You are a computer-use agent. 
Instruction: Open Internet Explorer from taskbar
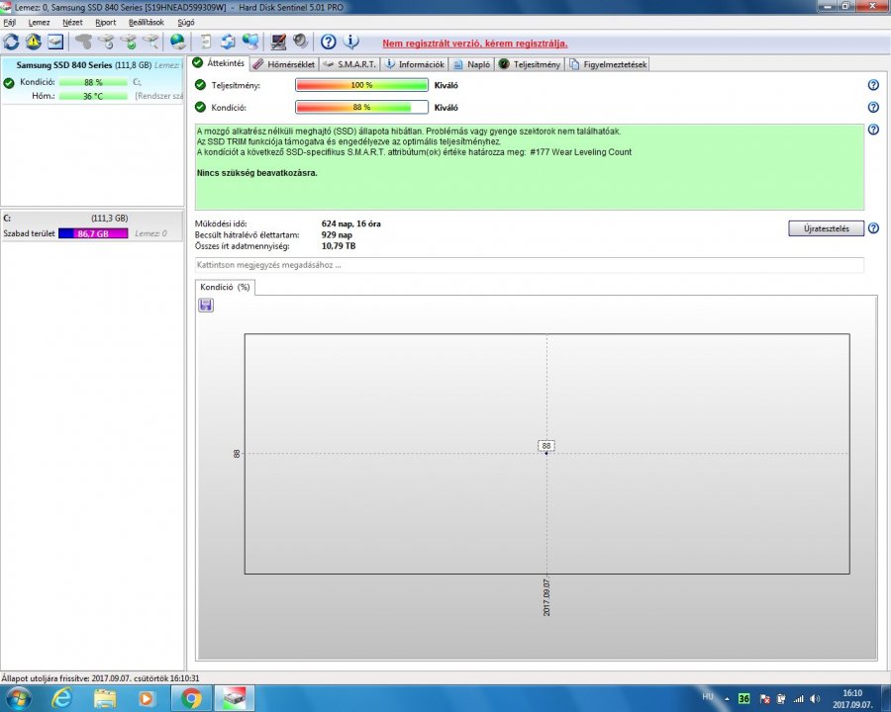click(61, 698)
